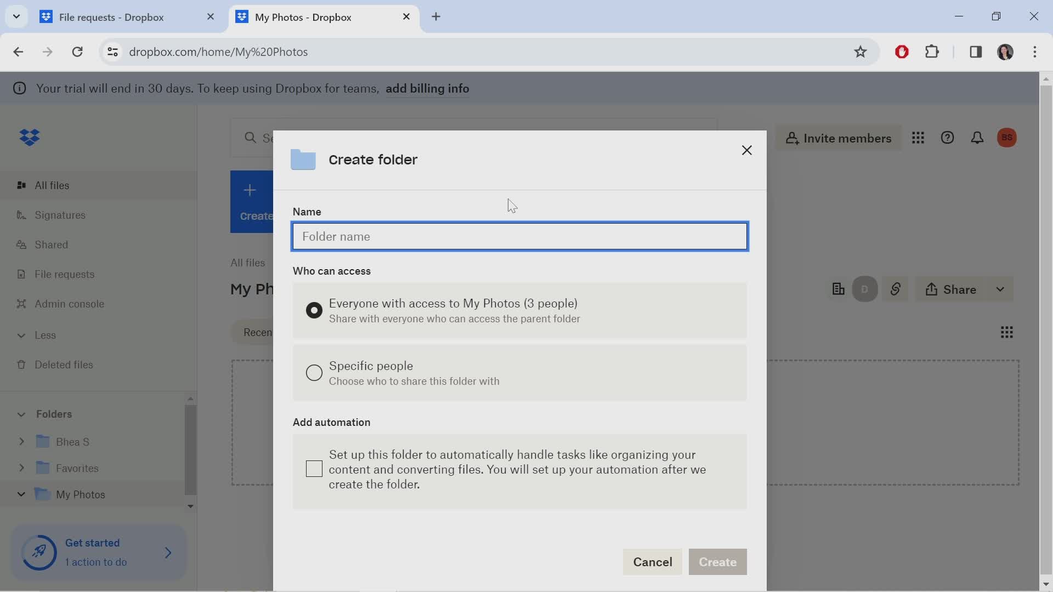Open Chrome profile avatar

pyautogui.click(x=1005, y=52)
